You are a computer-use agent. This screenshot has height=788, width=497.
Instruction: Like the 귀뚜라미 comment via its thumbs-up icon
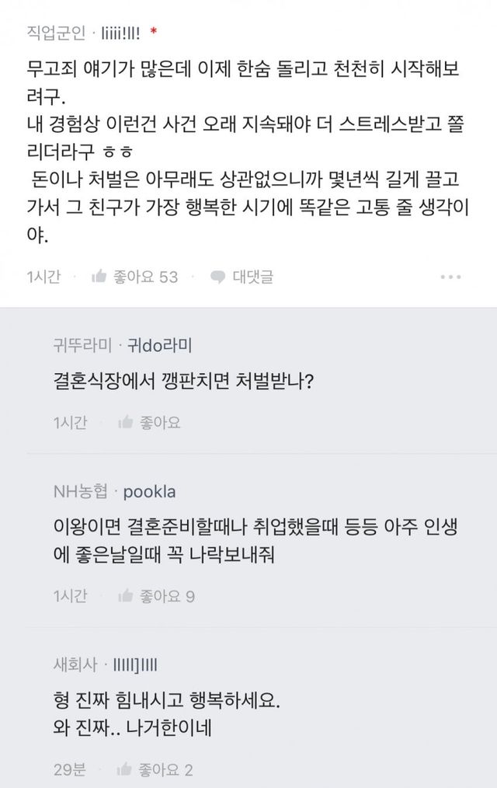coord(125,423)
